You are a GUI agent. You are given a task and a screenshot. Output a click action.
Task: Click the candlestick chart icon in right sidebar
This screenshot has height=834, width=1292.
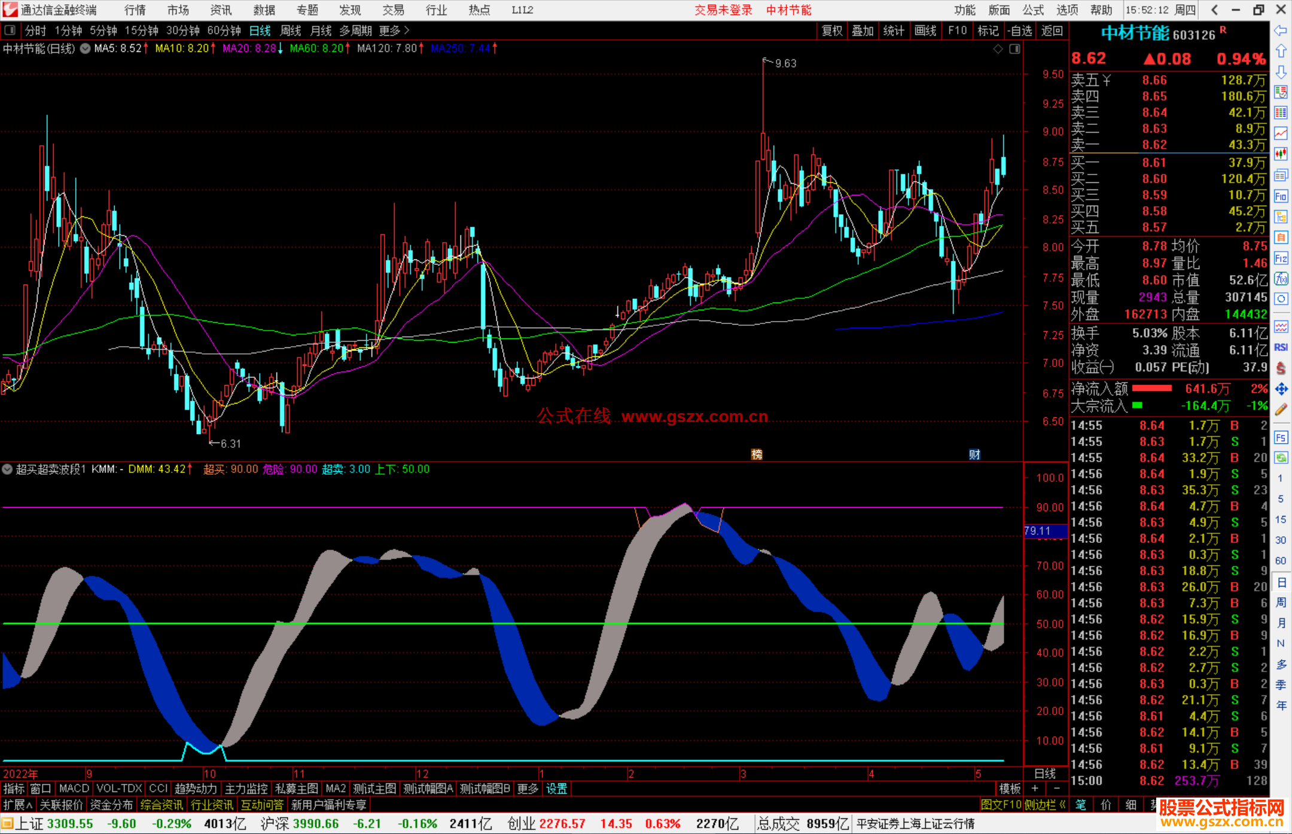click(x=1281, y=154)
